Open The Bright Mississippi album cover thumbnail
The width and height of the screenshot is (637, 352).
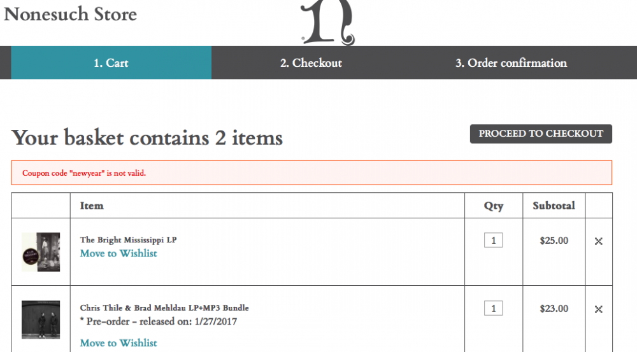(41, 252)
